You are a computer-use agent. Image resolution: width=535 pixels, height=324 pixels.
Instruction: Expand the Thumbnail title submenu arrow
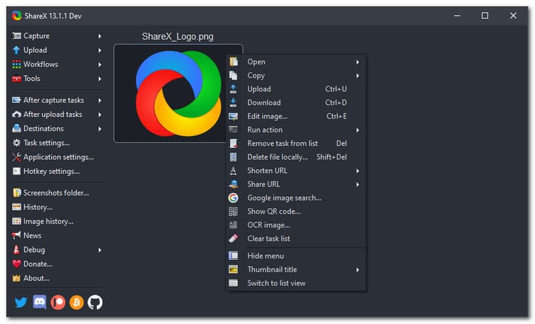[x=358, y=270]
